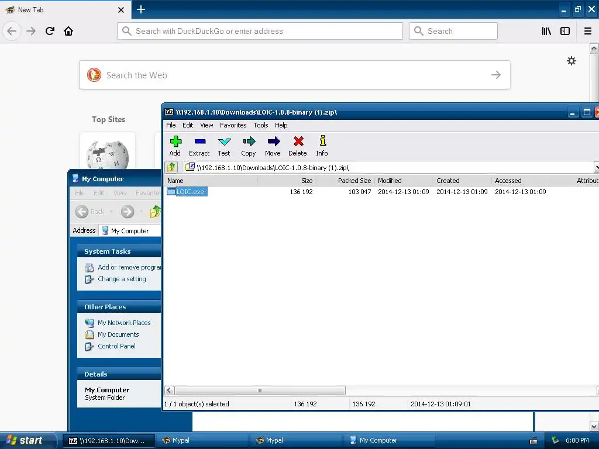This screenshot has width=599, height=449.
Task: Open the browser hamburger menu
Action: [588, 31]
